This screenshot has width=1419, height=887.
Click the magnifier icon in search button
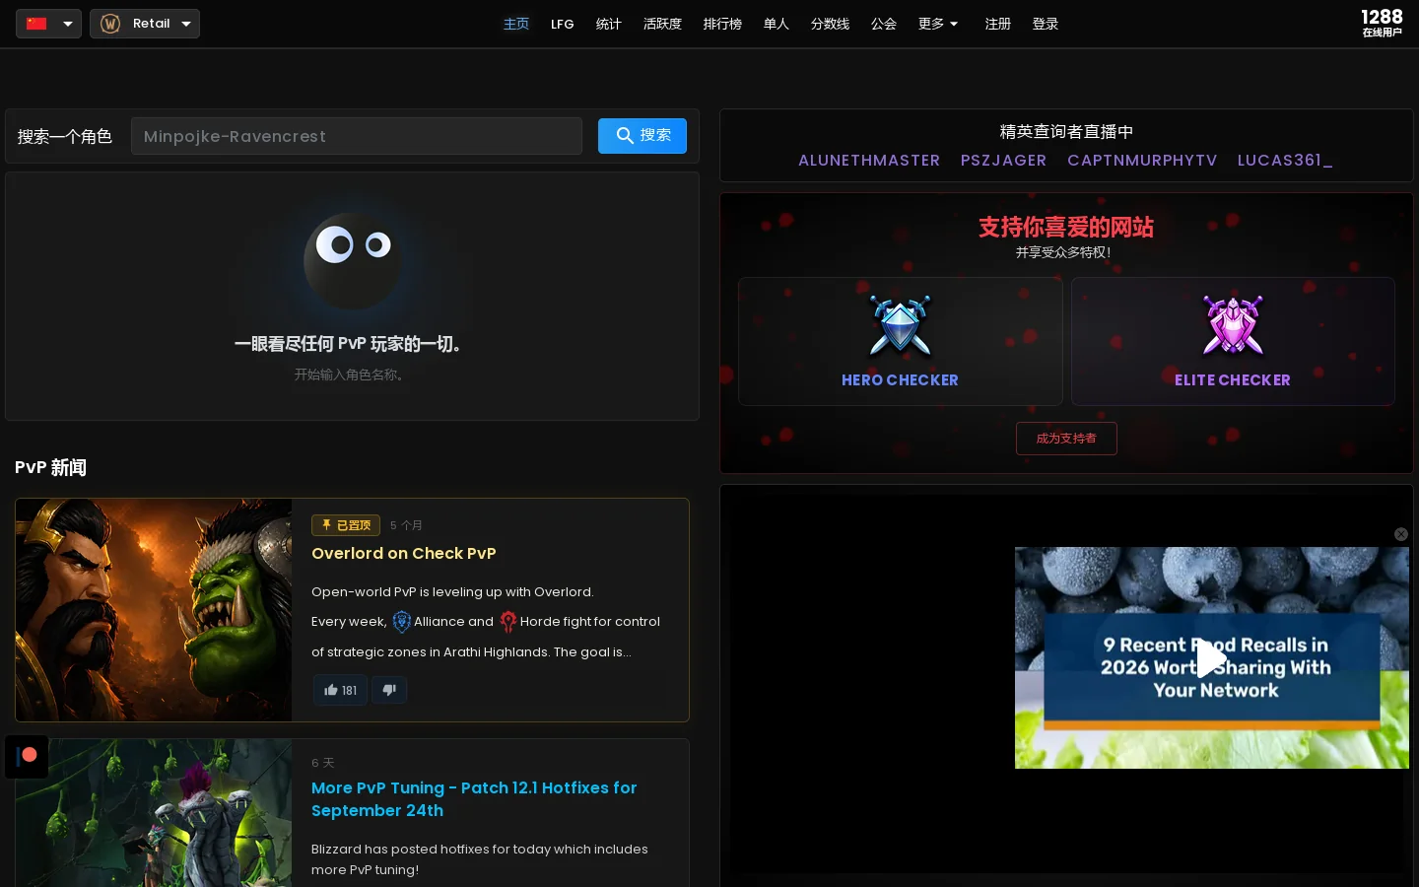point(625,136)
